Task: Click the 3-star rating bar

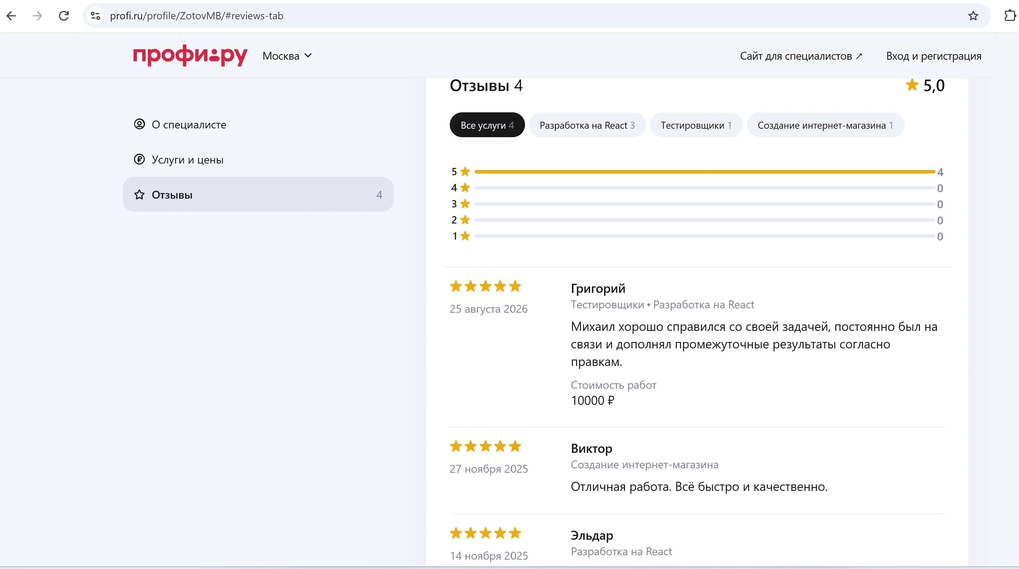Action: point(705,204)
